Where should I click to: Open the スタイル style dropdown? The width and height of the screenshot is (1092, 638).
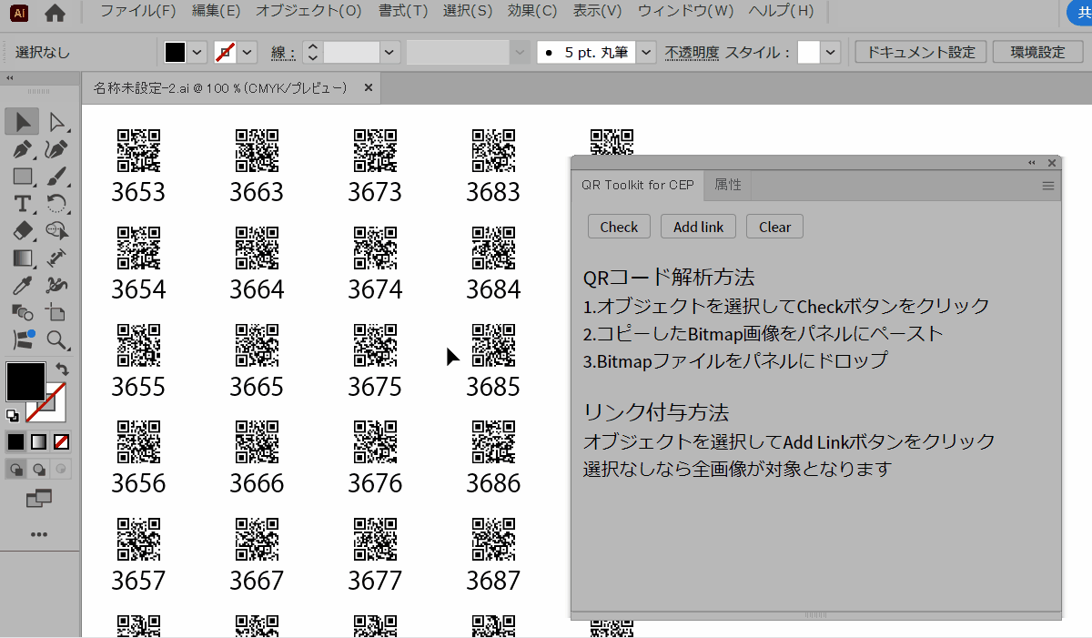coord(830,52)
